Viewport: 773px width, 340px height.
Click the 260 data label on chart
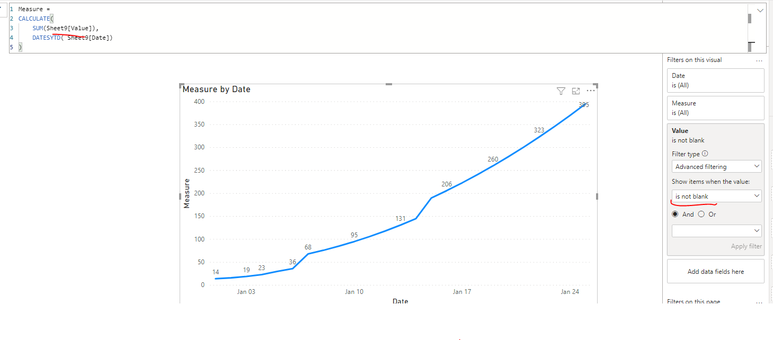click(x=493, y=159)
